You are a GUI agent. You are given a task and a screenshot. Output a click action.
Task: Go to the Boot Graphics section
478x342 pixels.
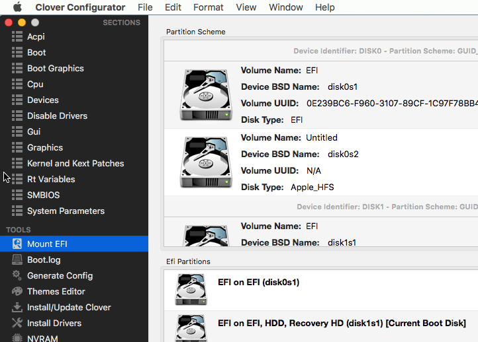(x=74, y=68)
